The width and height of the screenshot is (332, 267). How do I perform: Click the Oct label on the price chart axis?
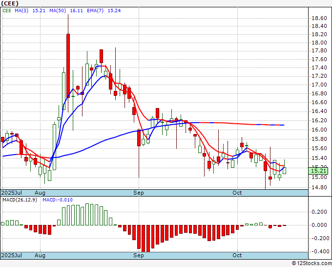[237, 193]
